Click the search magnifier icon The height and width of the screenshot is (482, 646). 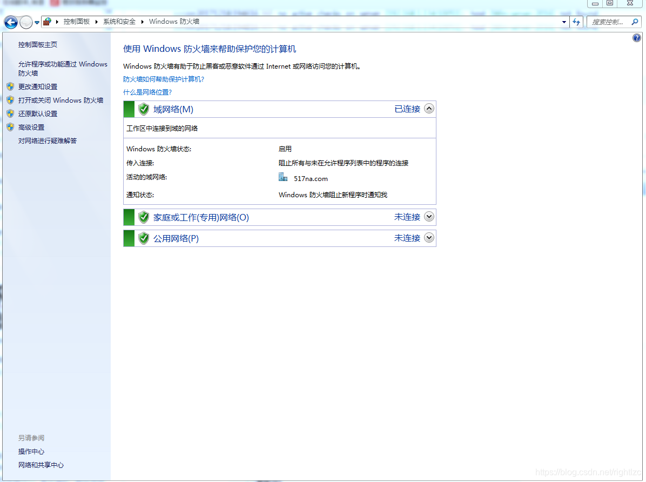(634, 22)
